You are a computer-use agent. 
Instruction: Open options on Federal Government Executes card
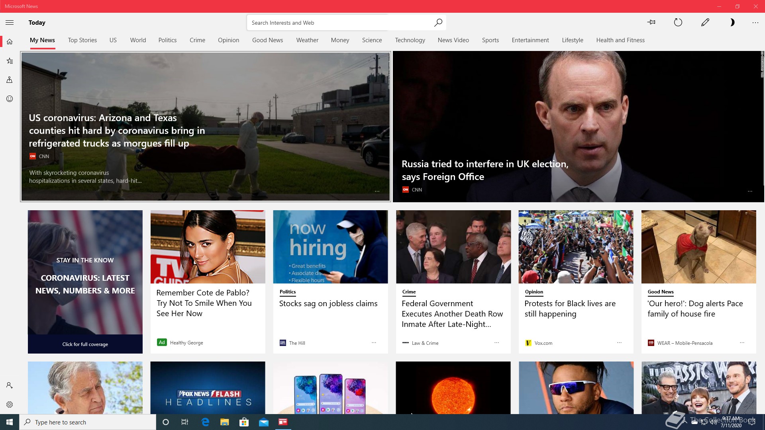point(496,342)
